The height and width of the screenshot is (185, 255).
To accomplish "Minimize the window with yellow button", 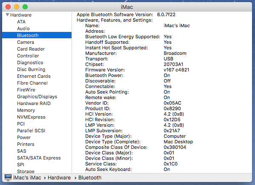I will click(x=17, y=7).
